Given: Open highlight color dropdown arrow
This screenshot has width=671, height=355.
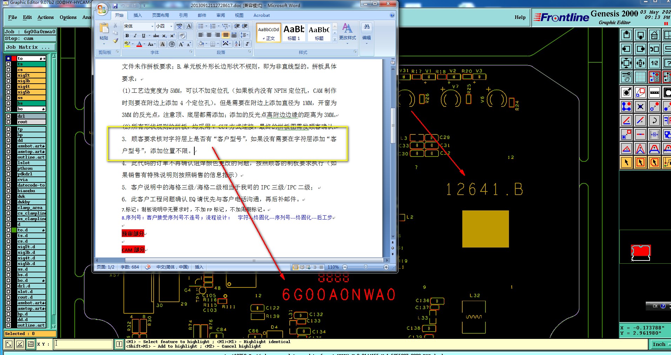Looking at the screenshot, I should pyautogui.click(x=133, y=44).
